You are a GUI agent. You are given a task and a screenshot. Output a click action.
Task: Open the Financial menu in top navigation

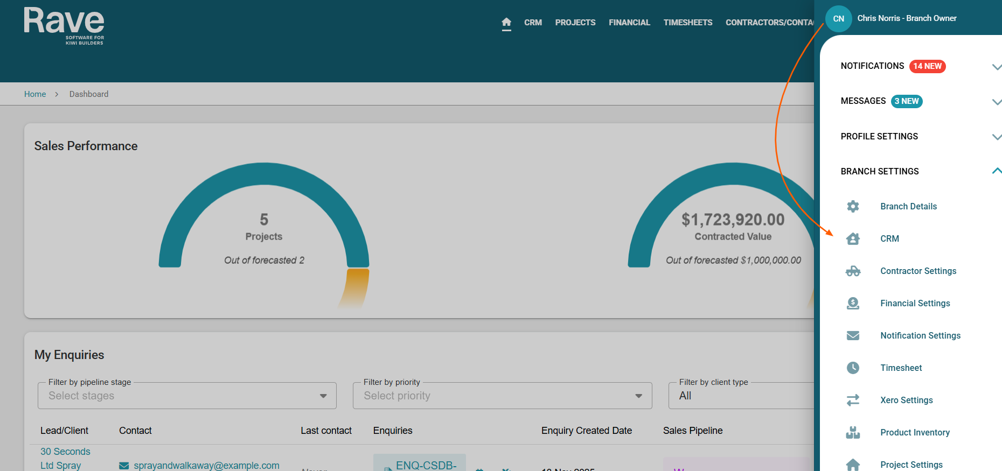(x=629, y=23)
